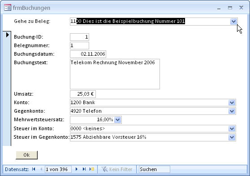250x176 pixels.
Task: Jump to the last record
Action: click(84, 169)
